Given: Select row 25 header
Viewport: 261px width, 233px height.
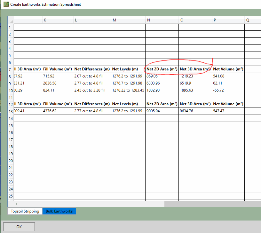Looking at the screenshot, I should point(11,196).
